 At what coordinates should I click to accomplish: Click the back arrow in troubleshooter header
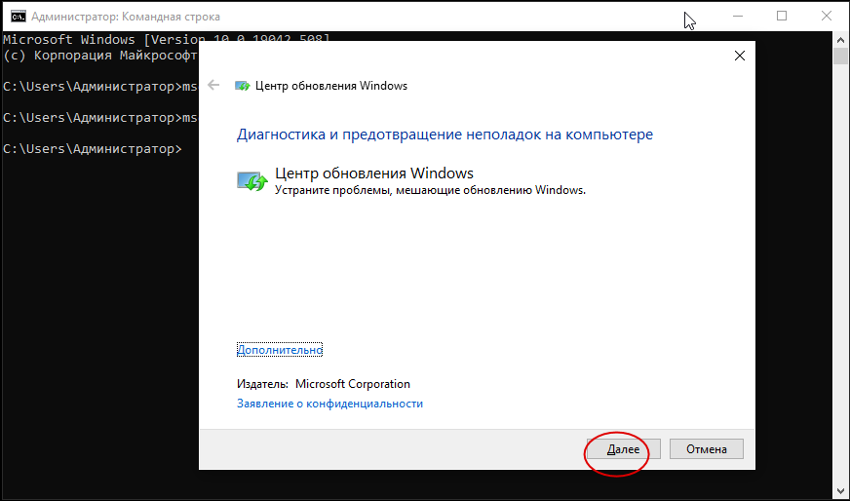coord(214,86)
